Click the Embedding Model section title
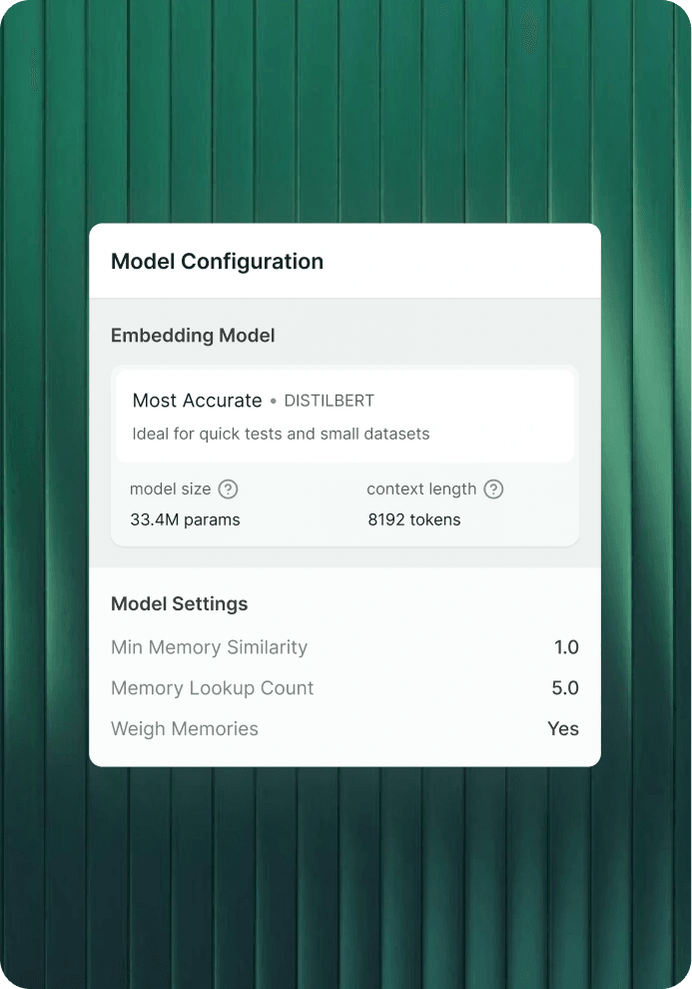Screen dimensions: 692x989 click(x=193, y=335)
